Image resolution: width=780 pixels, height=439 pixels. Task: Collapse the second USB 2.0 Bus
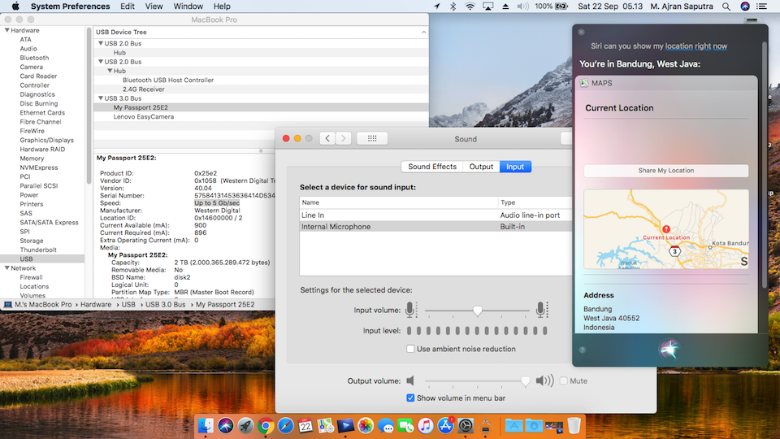click(101, 62)
